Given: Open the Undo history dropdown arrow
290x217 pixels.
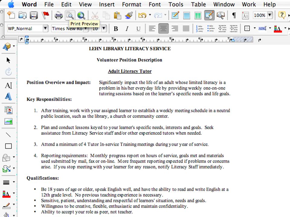Looking at the screenshot, I should (150, 15).
